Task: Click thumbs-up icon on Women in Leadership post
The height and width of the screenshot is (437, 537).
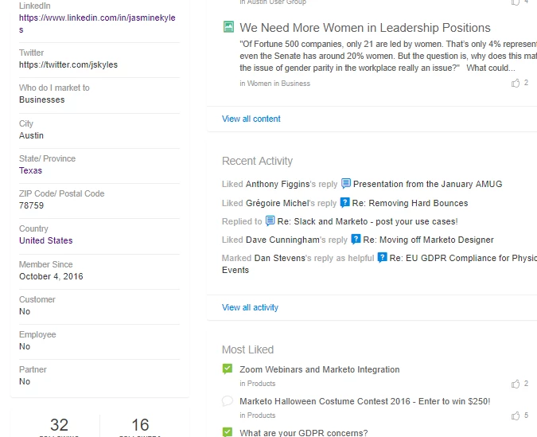Action: tap(516, 83)
